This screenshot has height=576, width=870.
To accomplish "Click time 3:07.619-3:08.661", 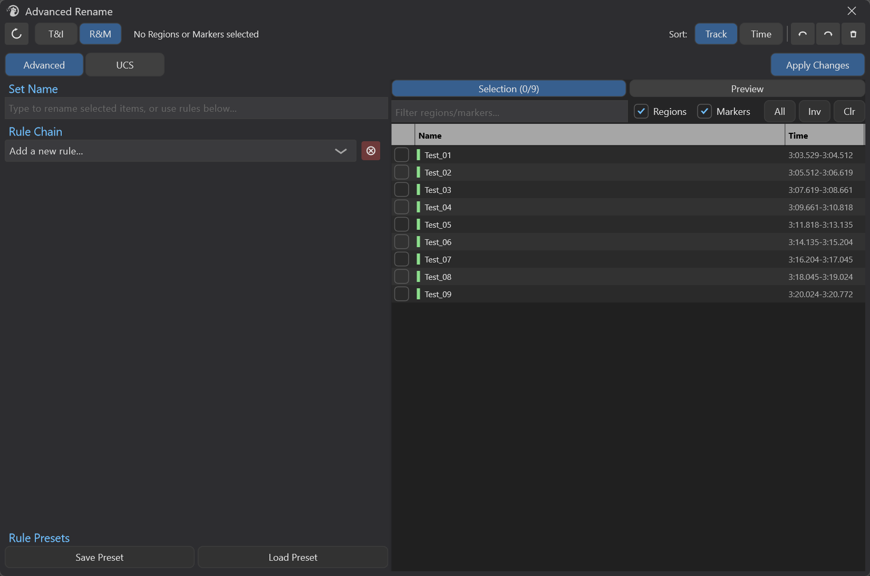I will tap(820, 190).
